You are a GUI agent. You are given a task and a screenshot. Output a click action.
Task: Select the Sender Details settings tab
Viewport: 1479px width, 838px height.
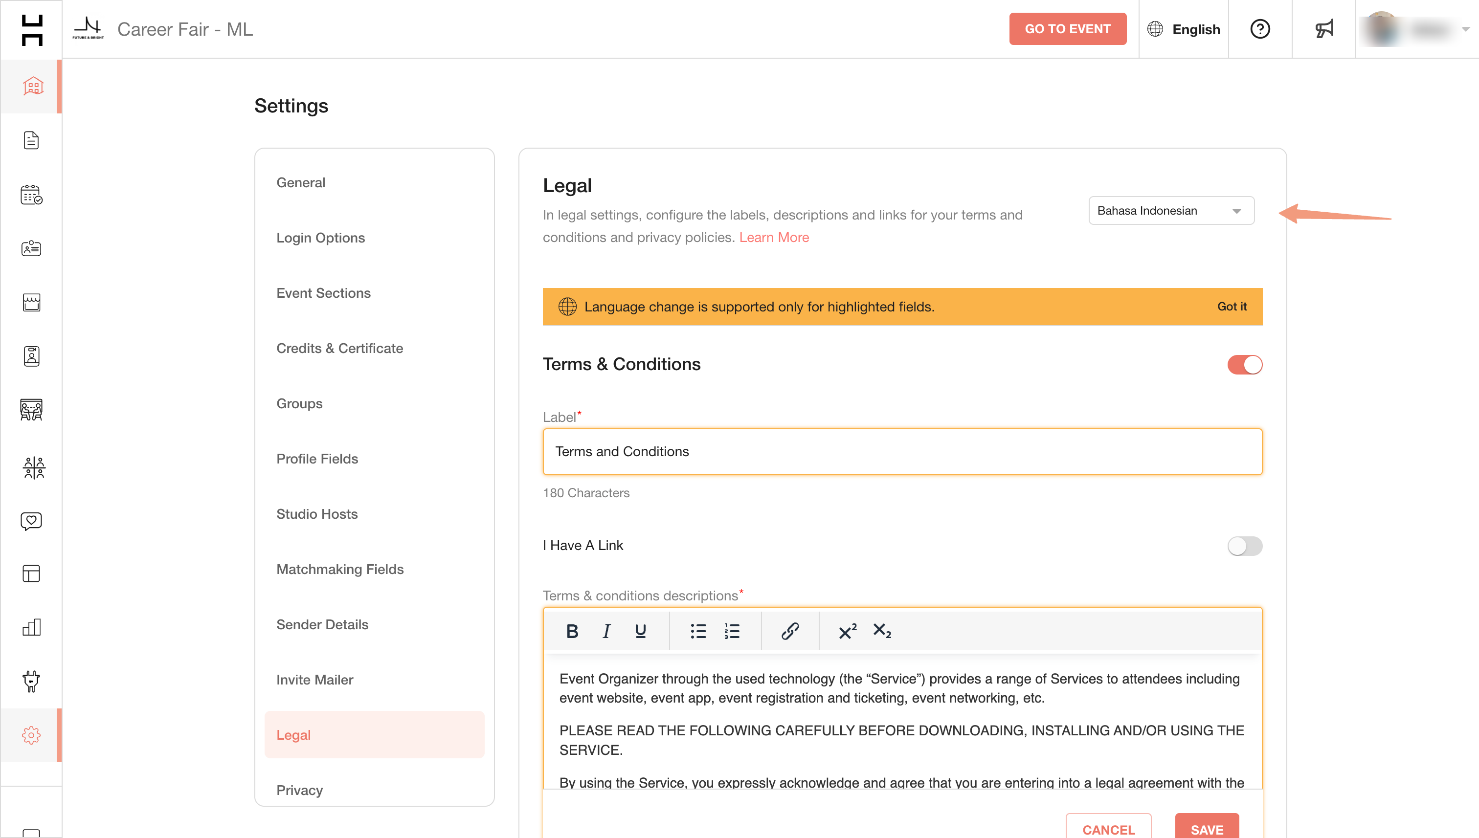click(x=322, y=624)
